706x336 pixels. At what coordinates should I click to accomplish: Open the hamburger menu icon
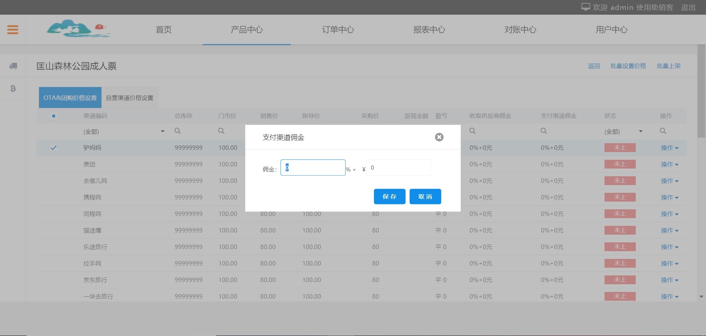pos(13,30)
